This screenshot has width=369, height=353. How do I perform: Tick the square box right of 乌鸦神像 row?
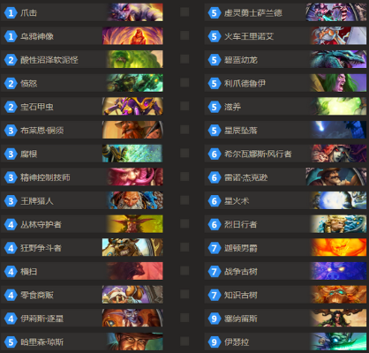tap(184, 35)
